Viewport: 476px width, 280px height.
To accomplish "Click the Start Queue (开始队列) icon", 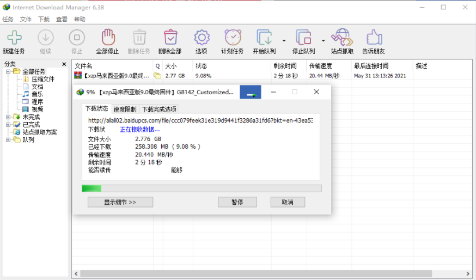I will (x=264, y=38).
